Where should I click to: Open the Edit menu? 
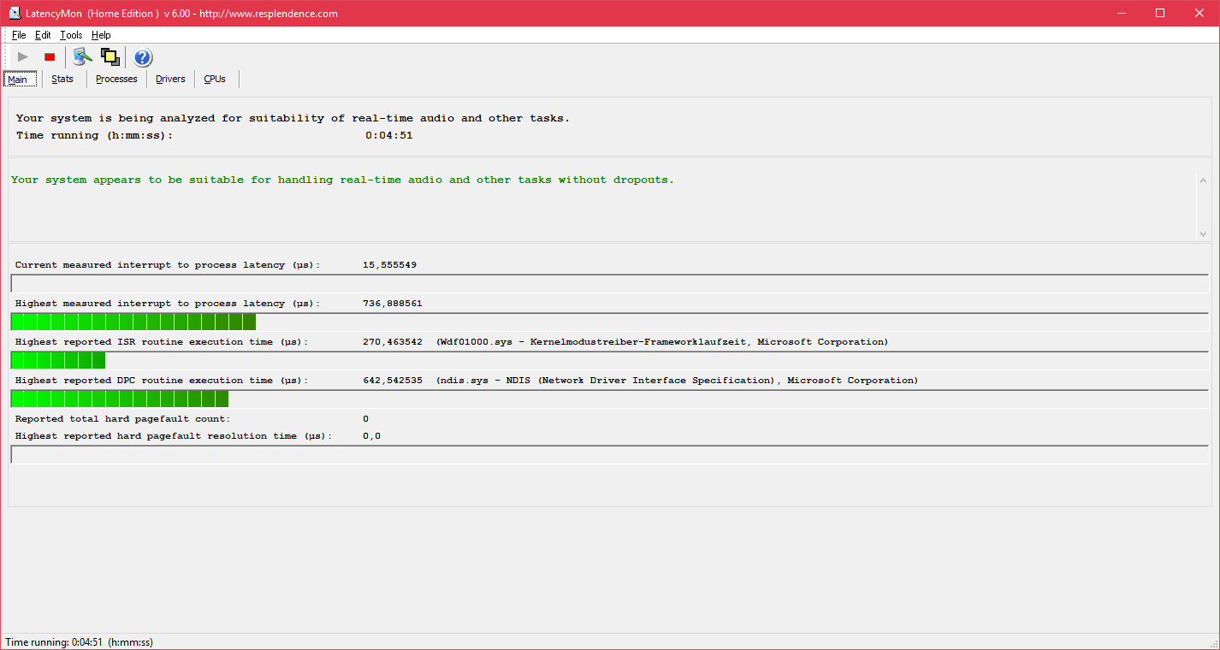[43, 35]
